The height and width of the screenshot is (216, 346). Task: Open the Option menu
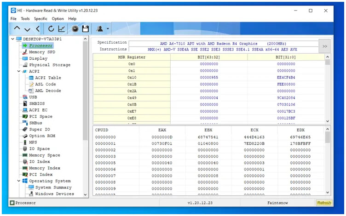click(x=58, y=19)
